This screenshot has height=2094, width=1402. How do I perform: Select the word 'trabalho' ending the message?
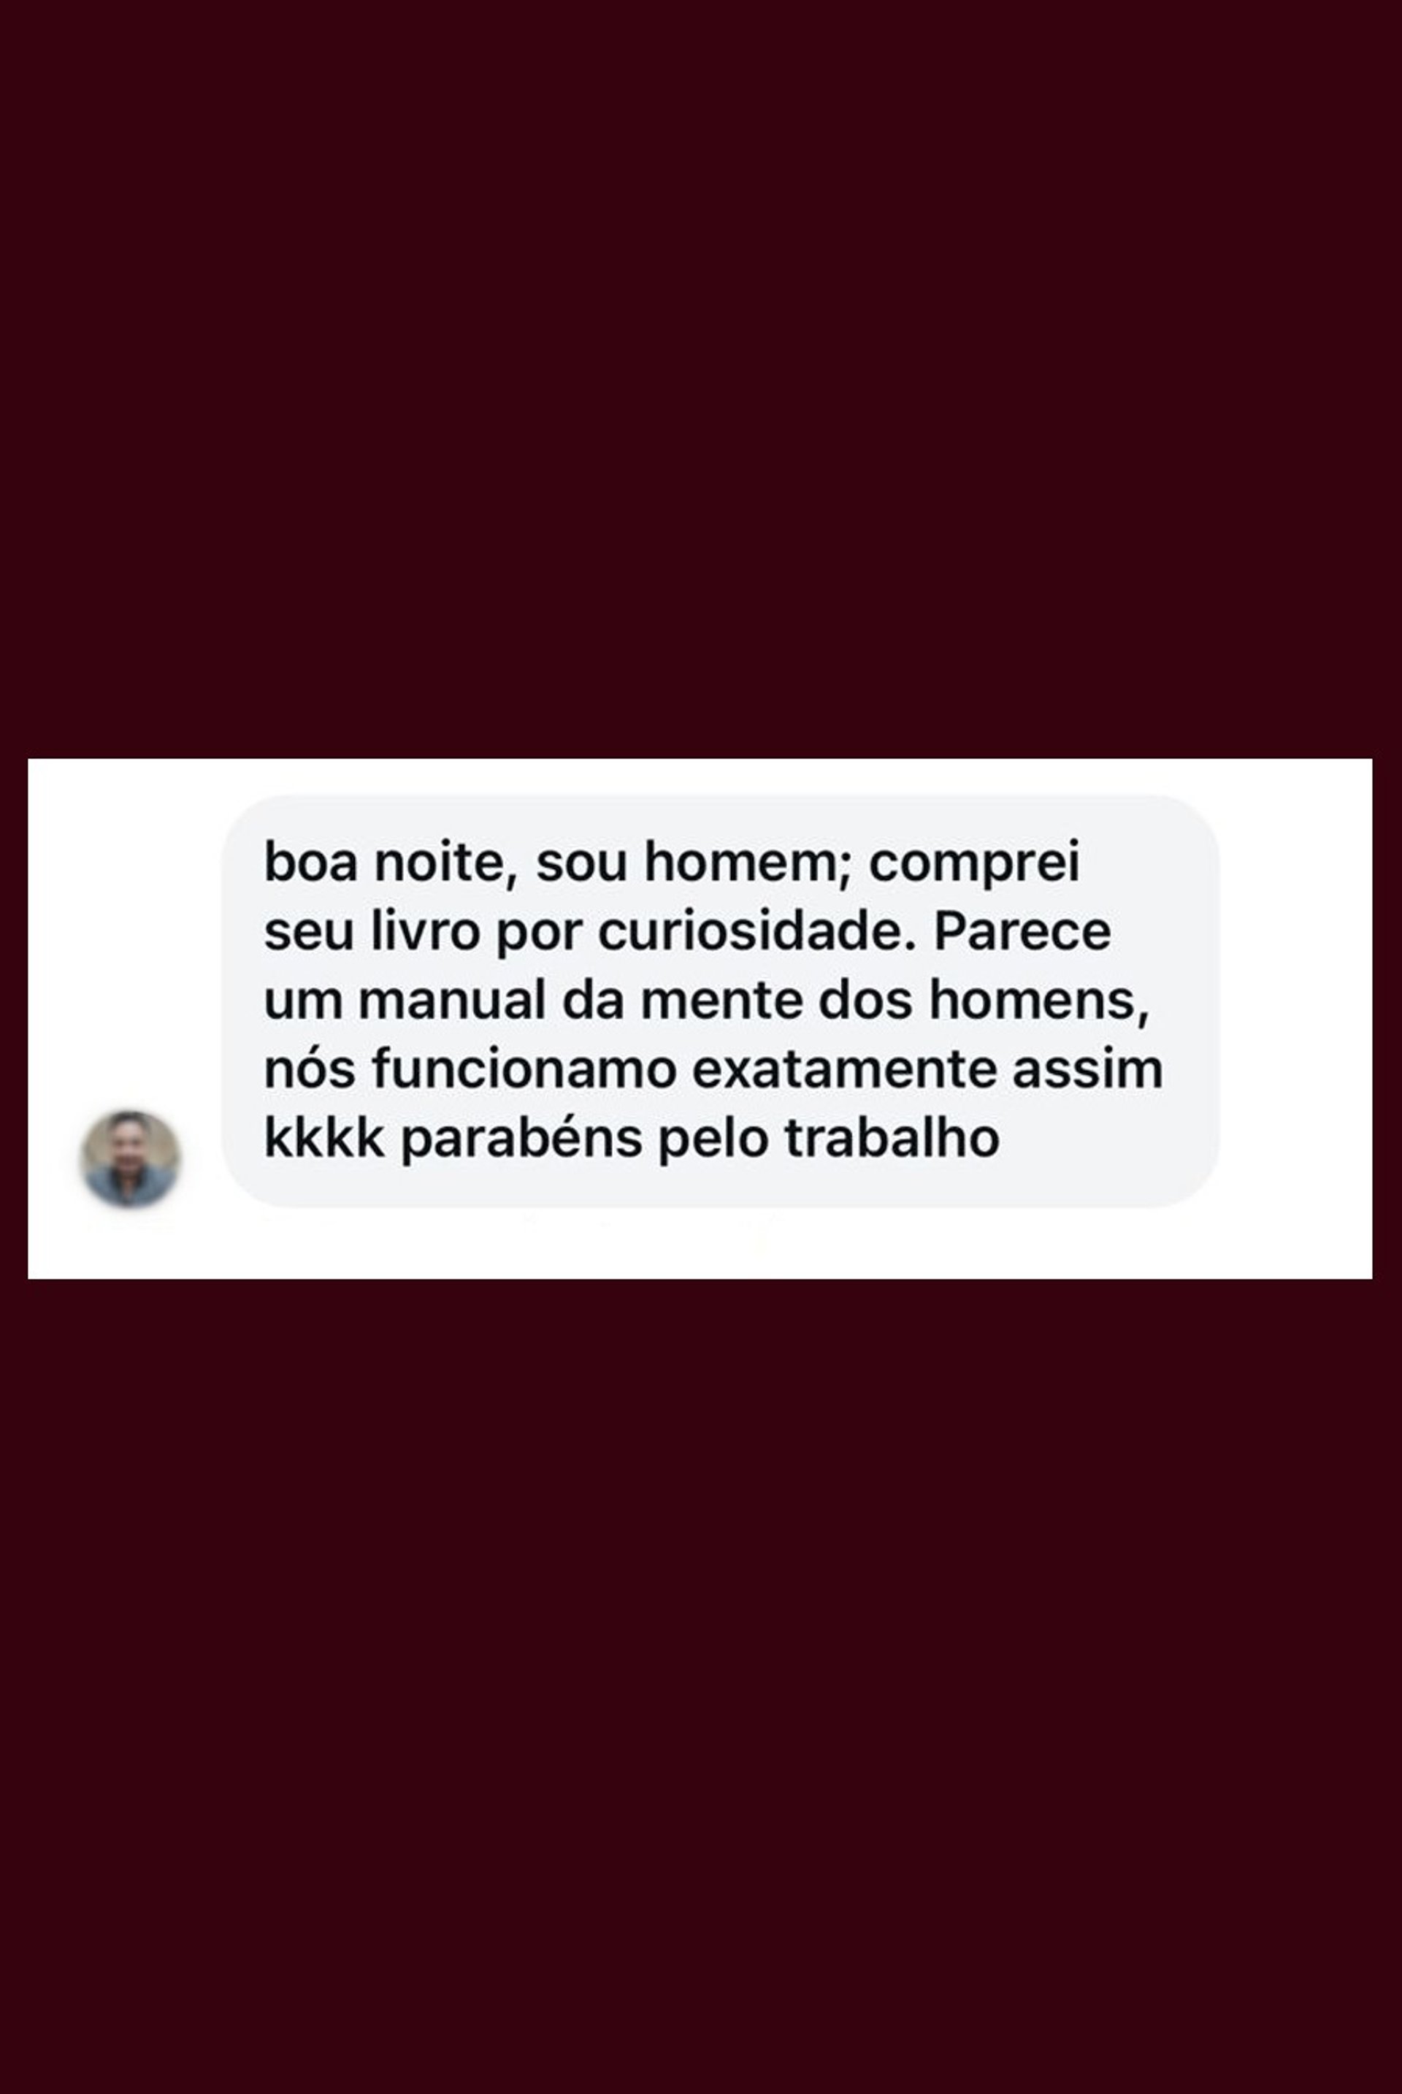point(892,1138)
